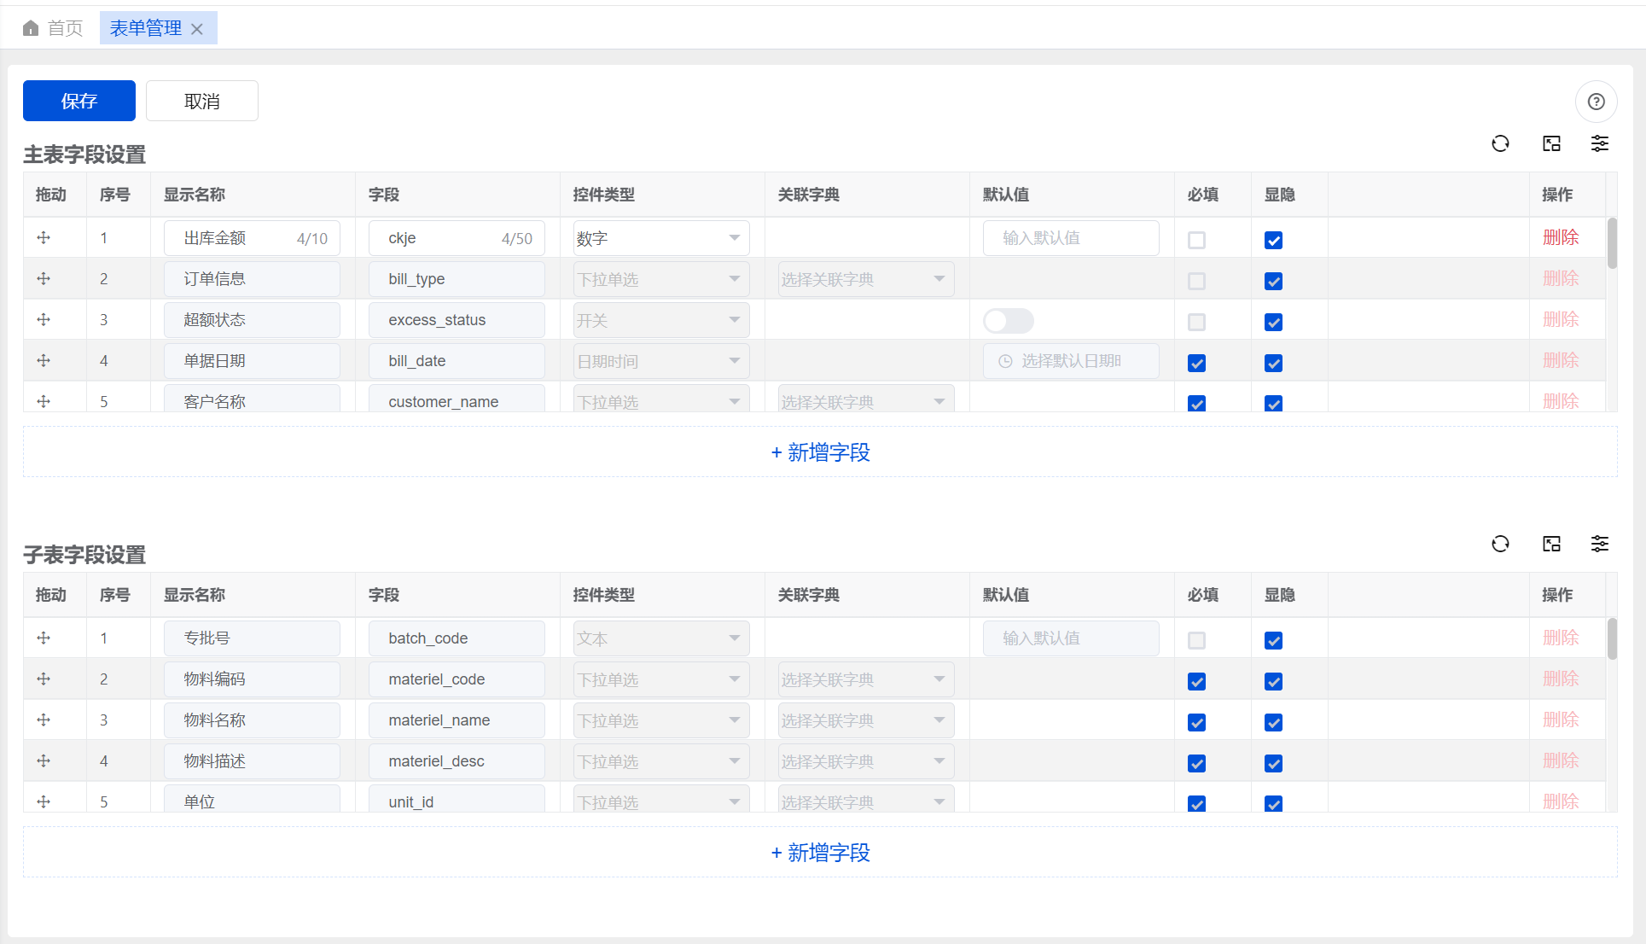
Task: Uncheck required box for 单据日期
Action: 1196,363
